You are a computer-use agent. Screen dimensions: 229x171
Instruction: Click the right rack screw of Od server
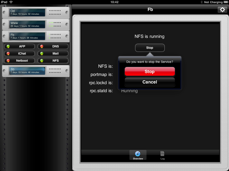pyautogui.click(x=67, y=12)
